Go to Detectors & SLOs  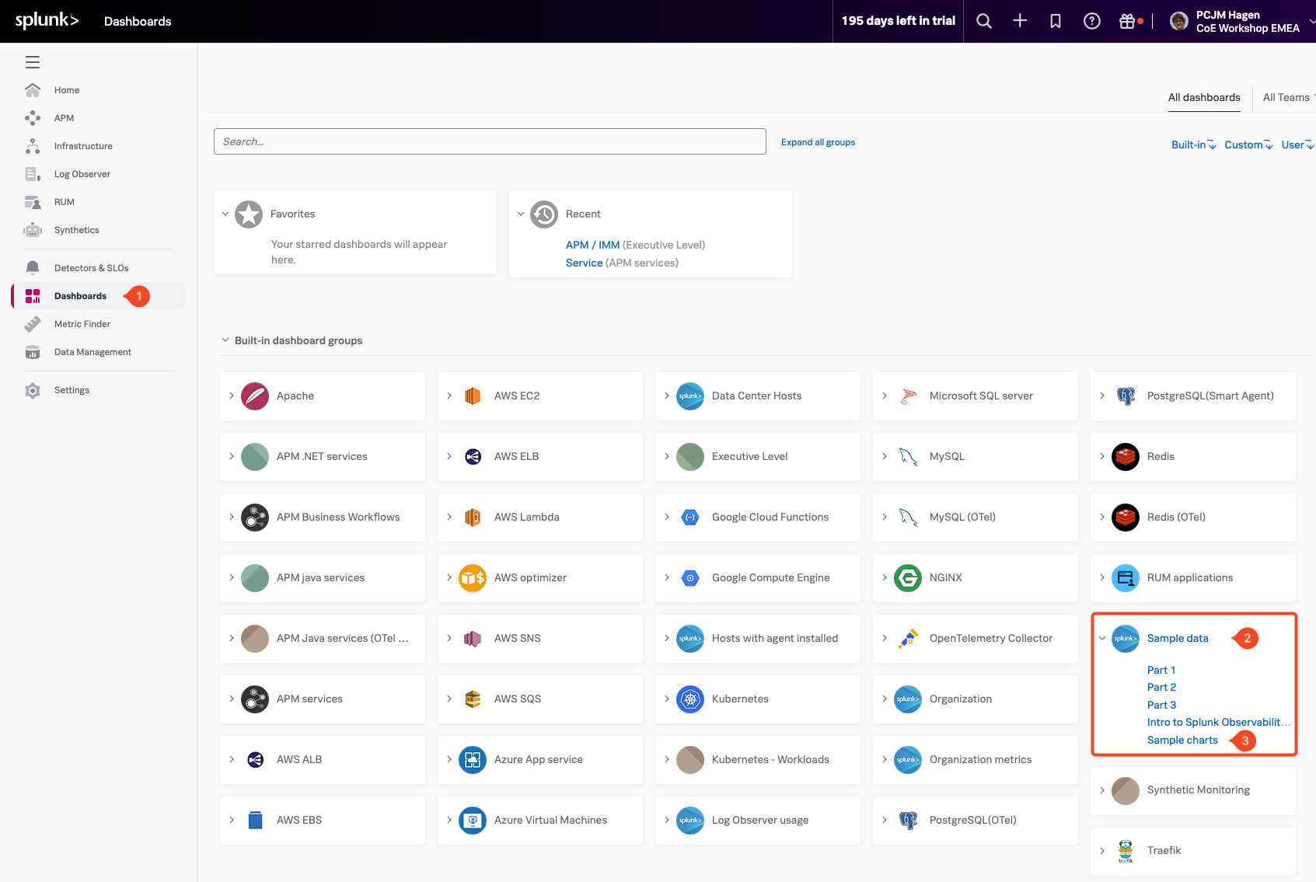[91, 268]
